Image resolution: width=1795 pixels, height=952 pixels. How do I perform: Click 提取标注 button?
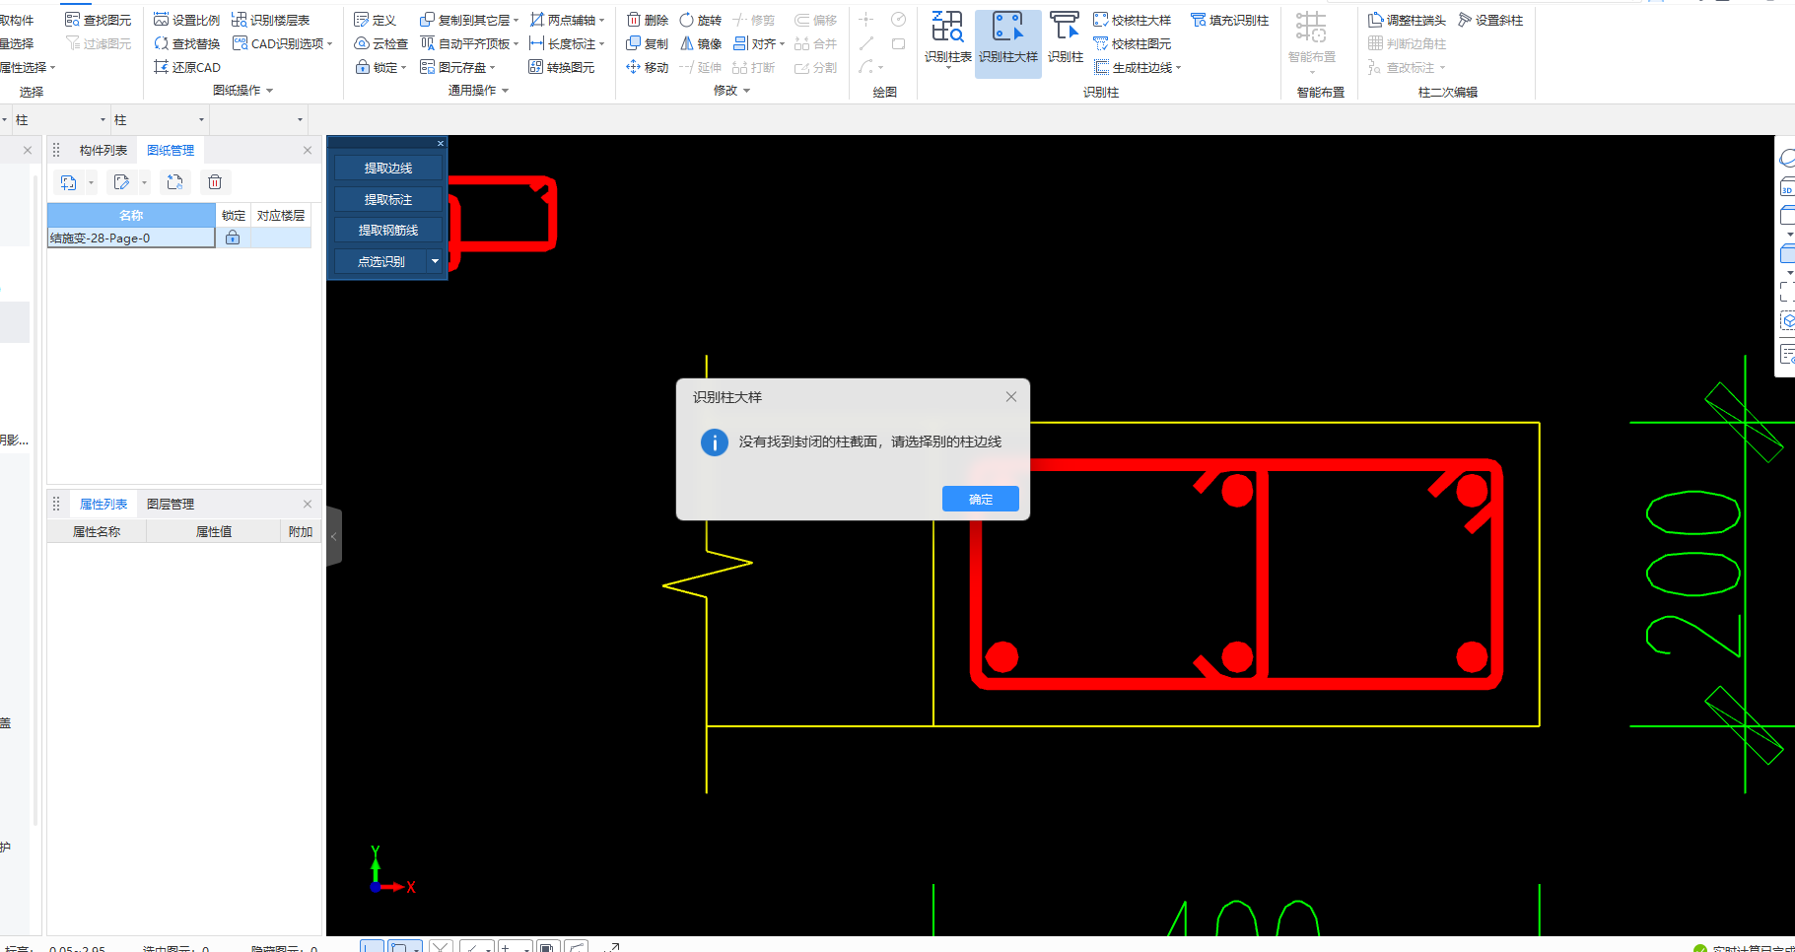click(x=387, y=200)
